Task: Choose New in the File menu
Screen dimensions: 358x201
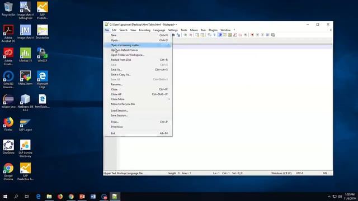Action: click(x=138, y=35)
